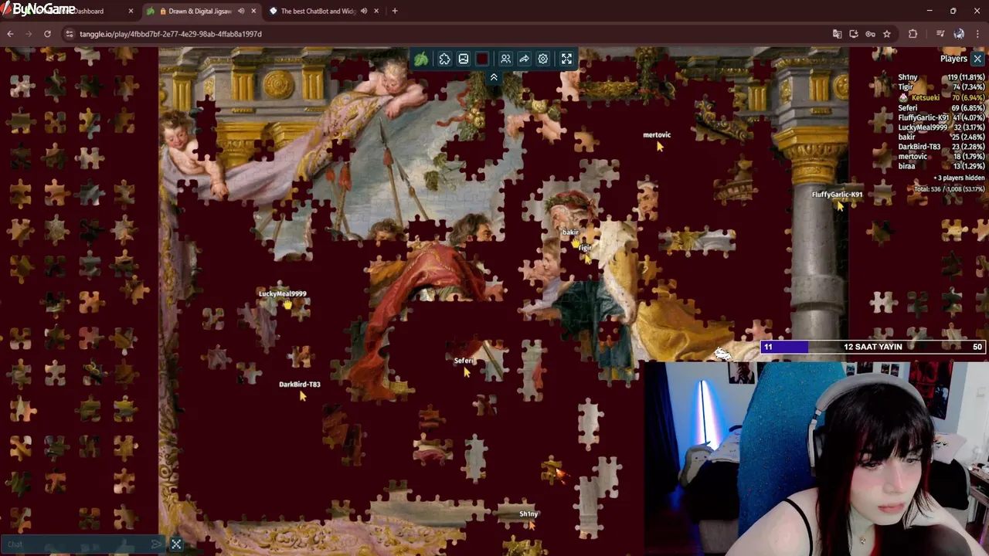Open the browser three-dot menu
This screenshot has width=989, height=556.
click(977, 34)
